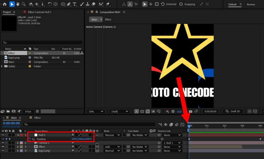Toggle Draft 3D preview mode

click(233, 111)
